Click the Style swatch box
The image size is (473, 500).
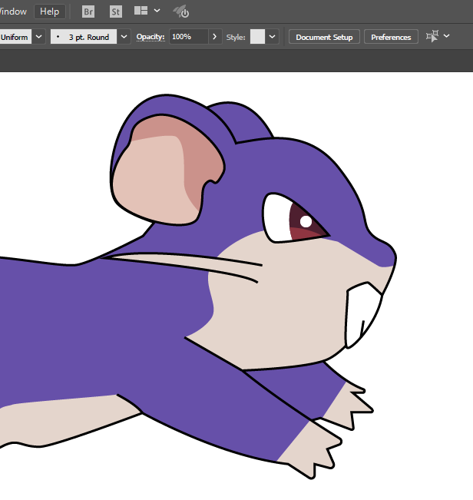[257, 37]
